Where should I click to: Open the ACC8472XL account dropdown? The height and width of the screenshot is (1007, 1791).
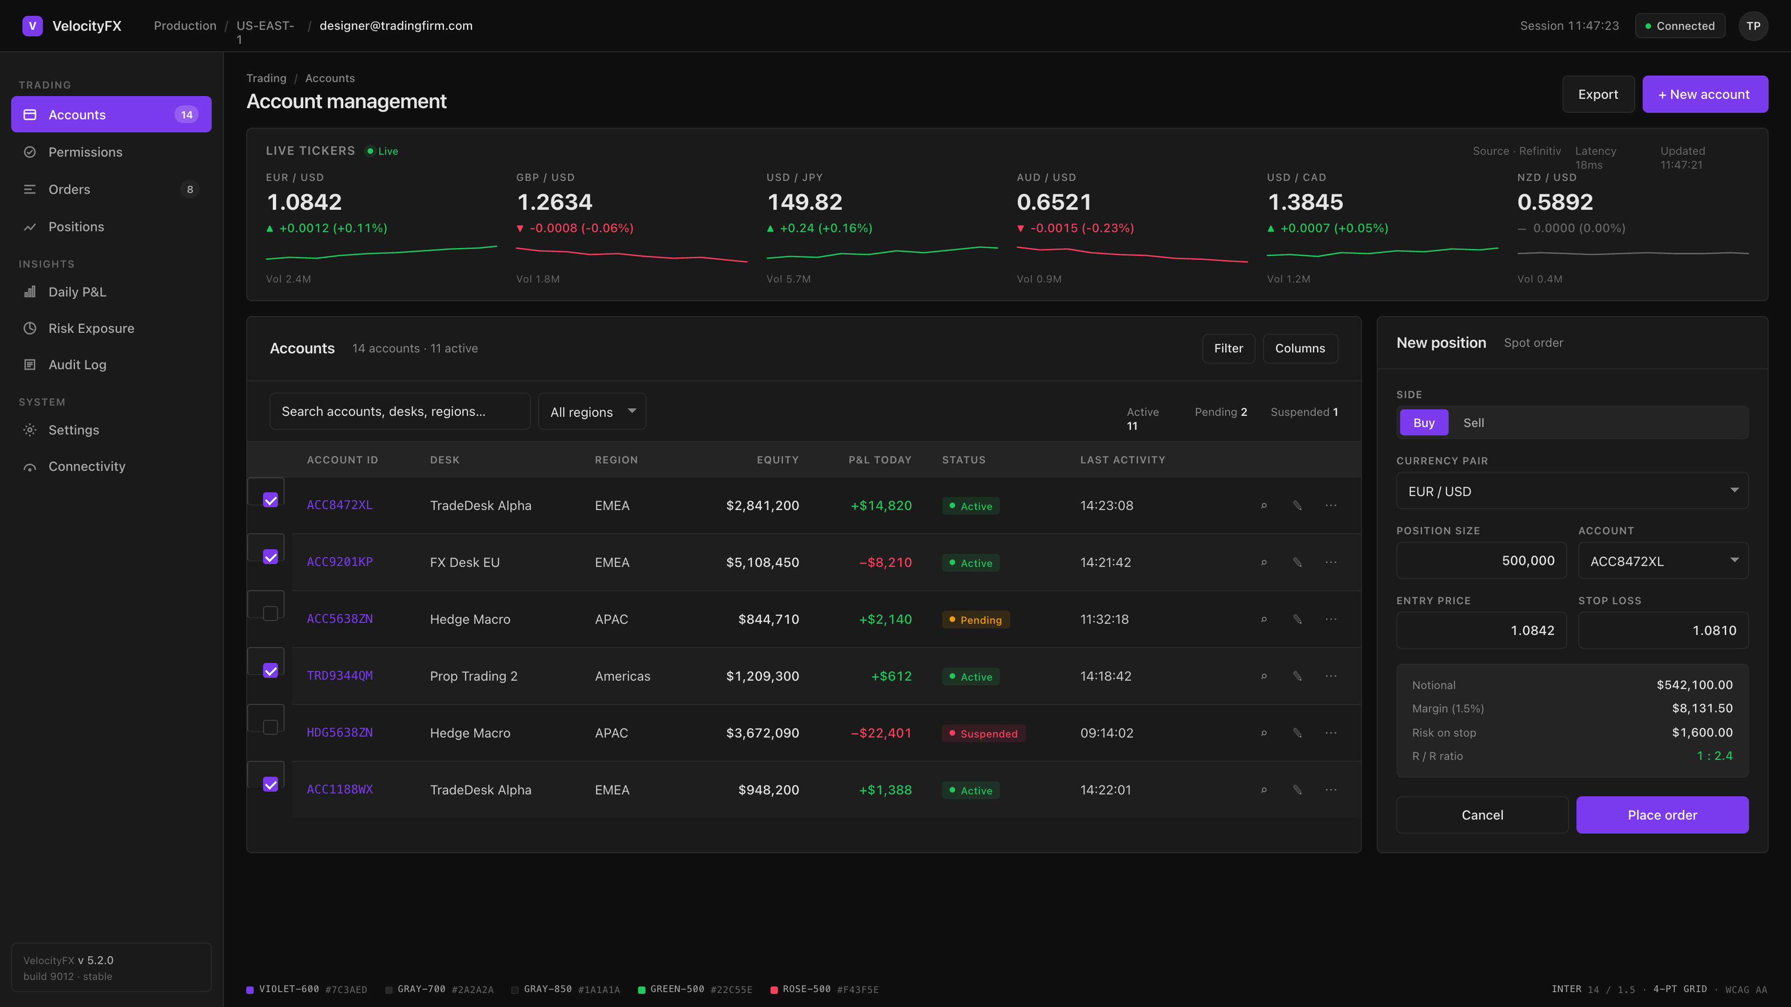click(x=1663, y=561)
